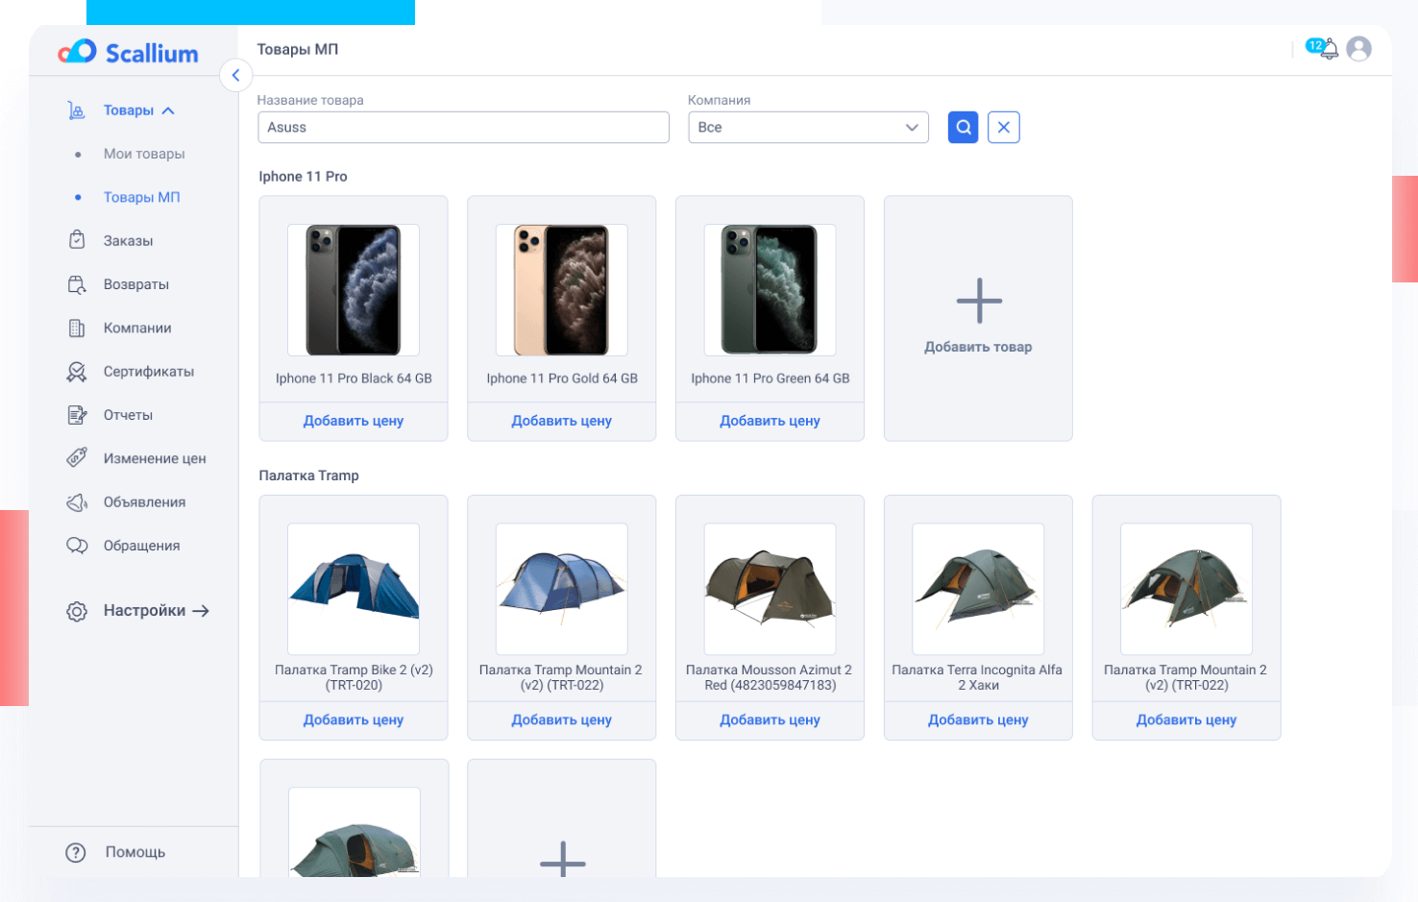Open Изменение цен in the sidebar
The height and width of the screenshot is (902, 1418).
click(154, 458)
